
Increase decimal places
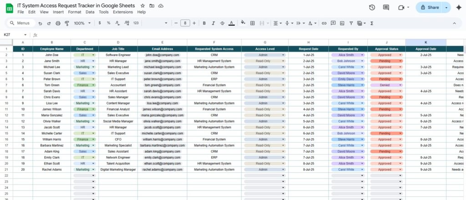tap(127, 23)
